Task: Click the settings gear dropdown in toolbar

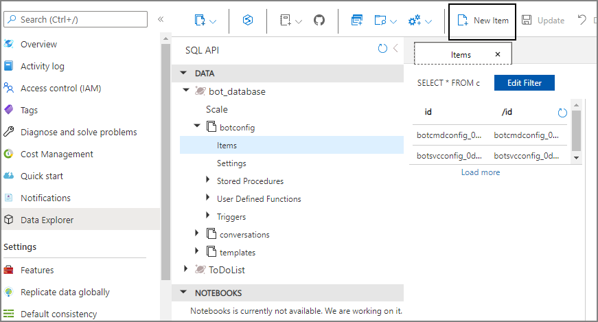Action: 419,21
